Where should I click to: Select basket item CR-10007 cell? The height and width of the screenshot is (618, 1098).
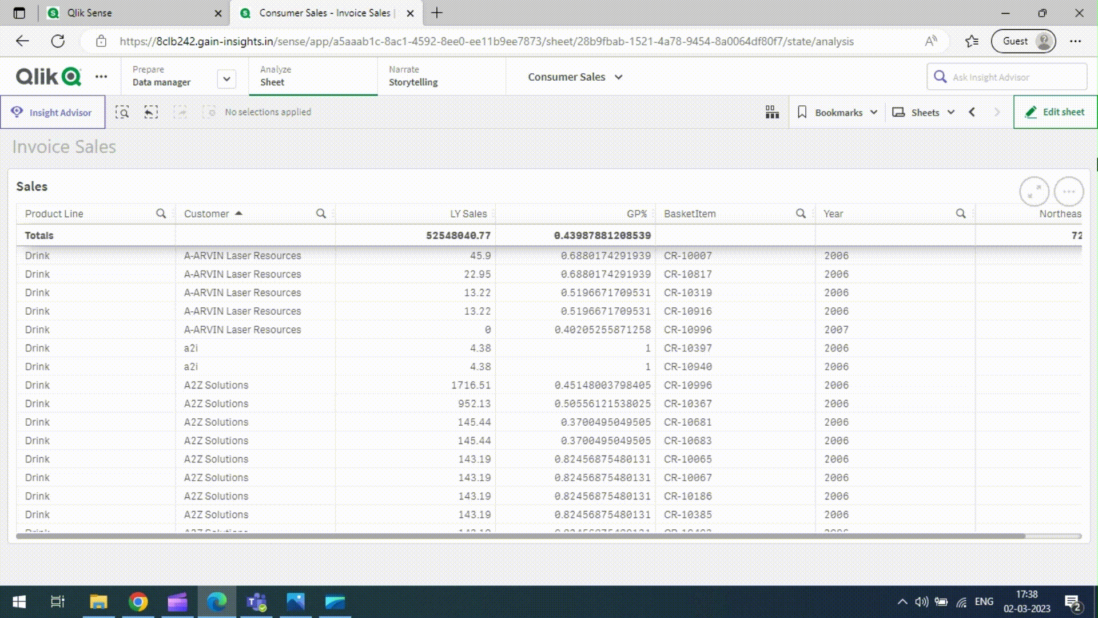735,256
